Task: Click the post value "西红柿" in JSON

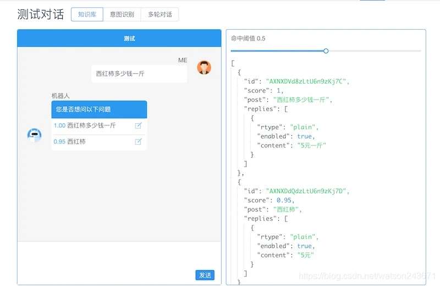Action: tap(285, 210)
